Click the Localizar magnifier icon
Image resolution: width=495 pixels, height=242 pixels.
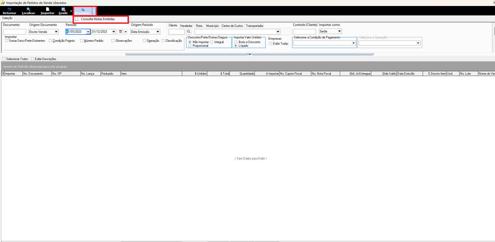pyautogui.click(x=28, y=9)
